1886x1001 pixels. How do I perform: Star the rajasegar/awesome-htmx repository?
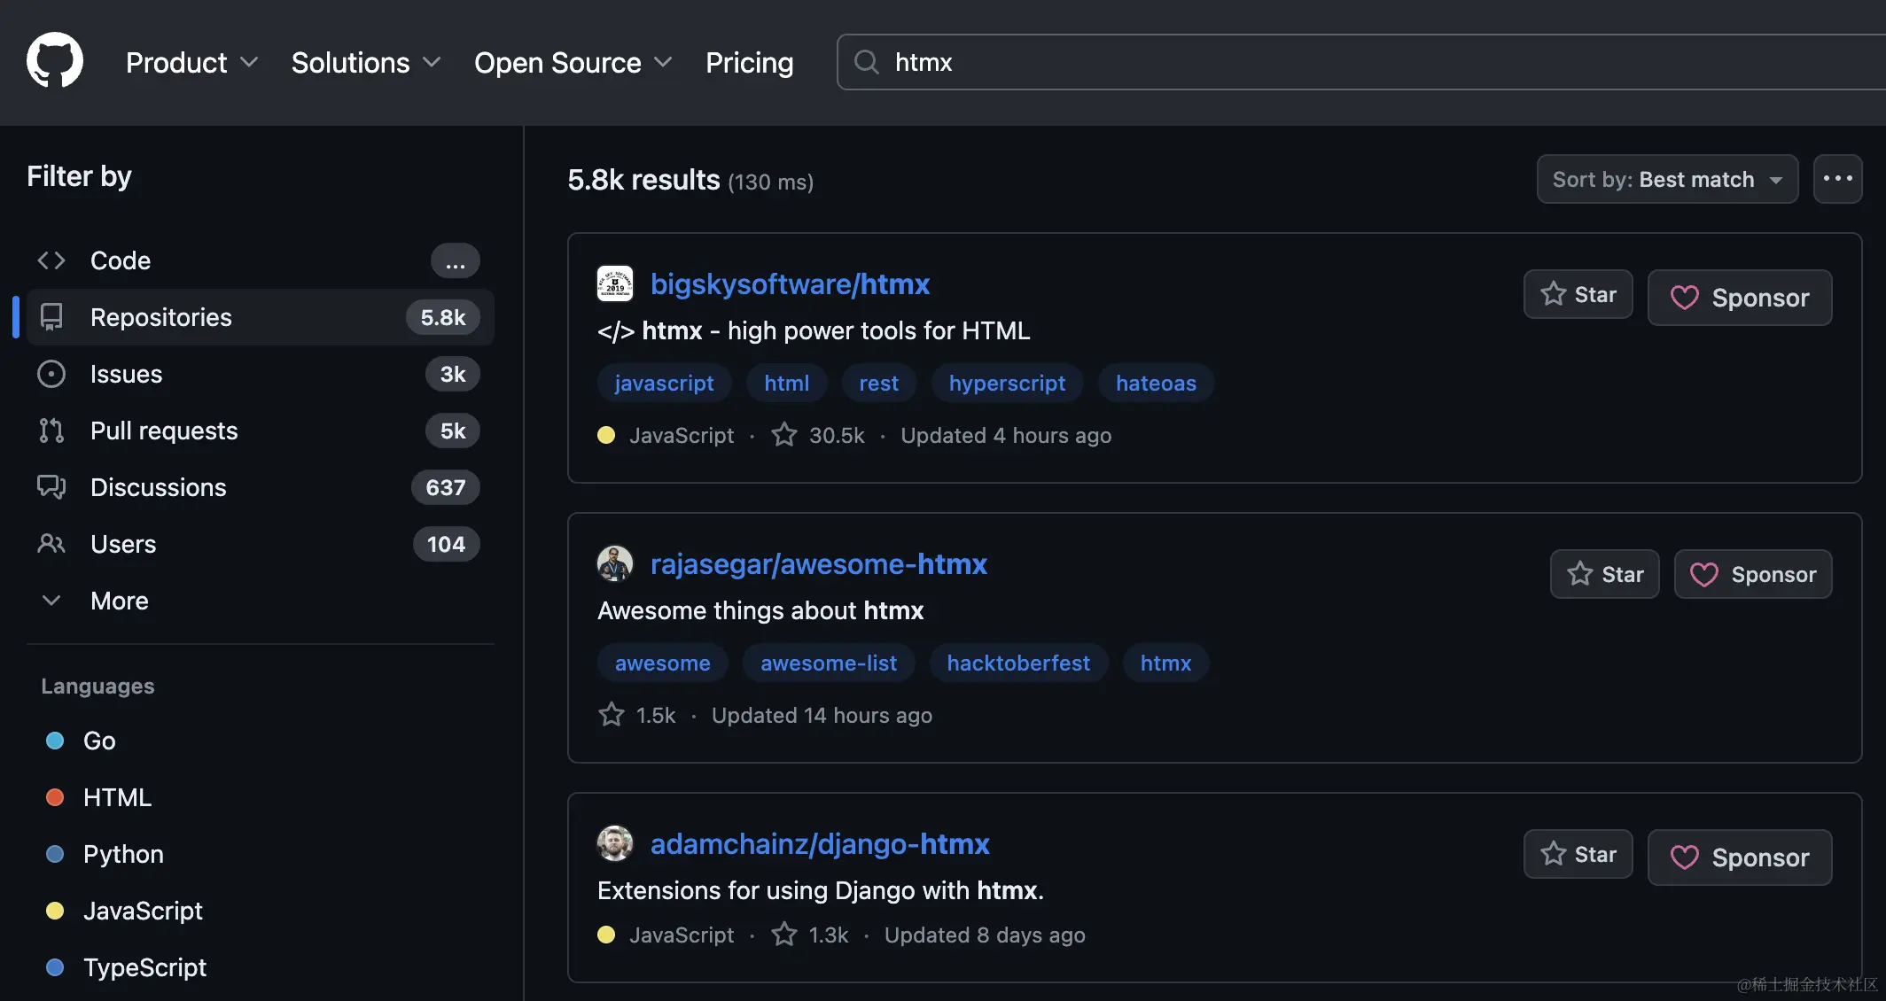[1604, 574]
